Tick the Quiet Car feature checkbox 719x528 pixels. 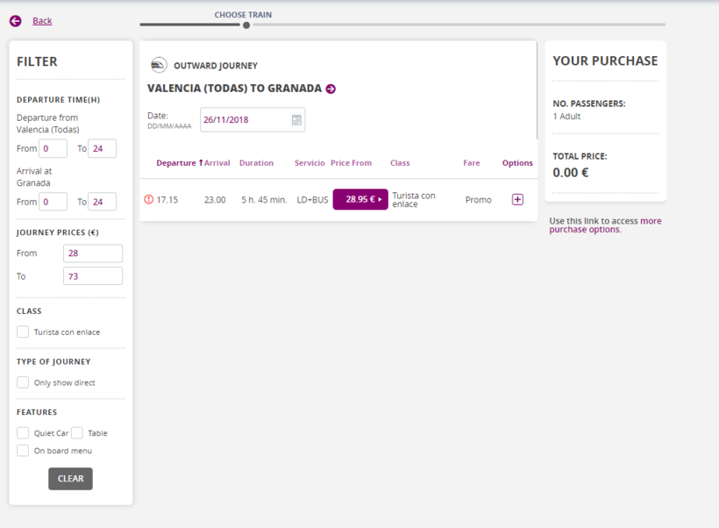23,433
